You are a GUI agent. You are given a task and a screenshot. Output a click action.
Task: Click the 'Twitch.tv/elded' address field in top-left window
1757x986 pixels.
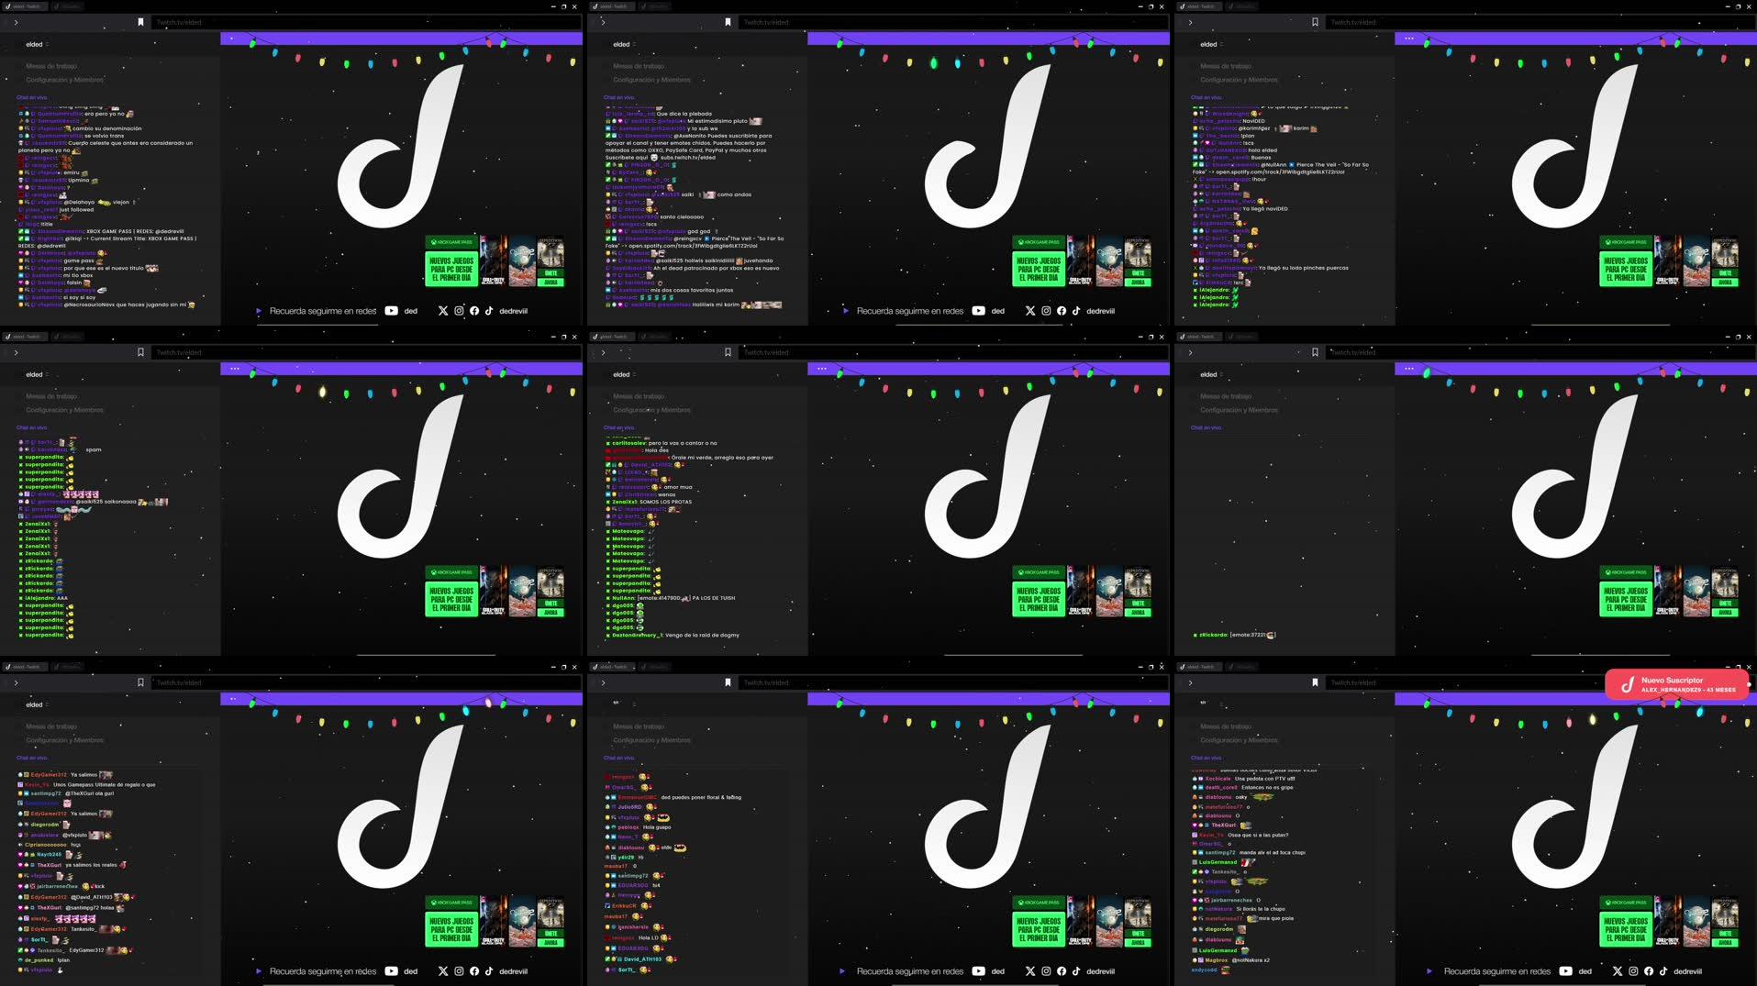[179, 22]
